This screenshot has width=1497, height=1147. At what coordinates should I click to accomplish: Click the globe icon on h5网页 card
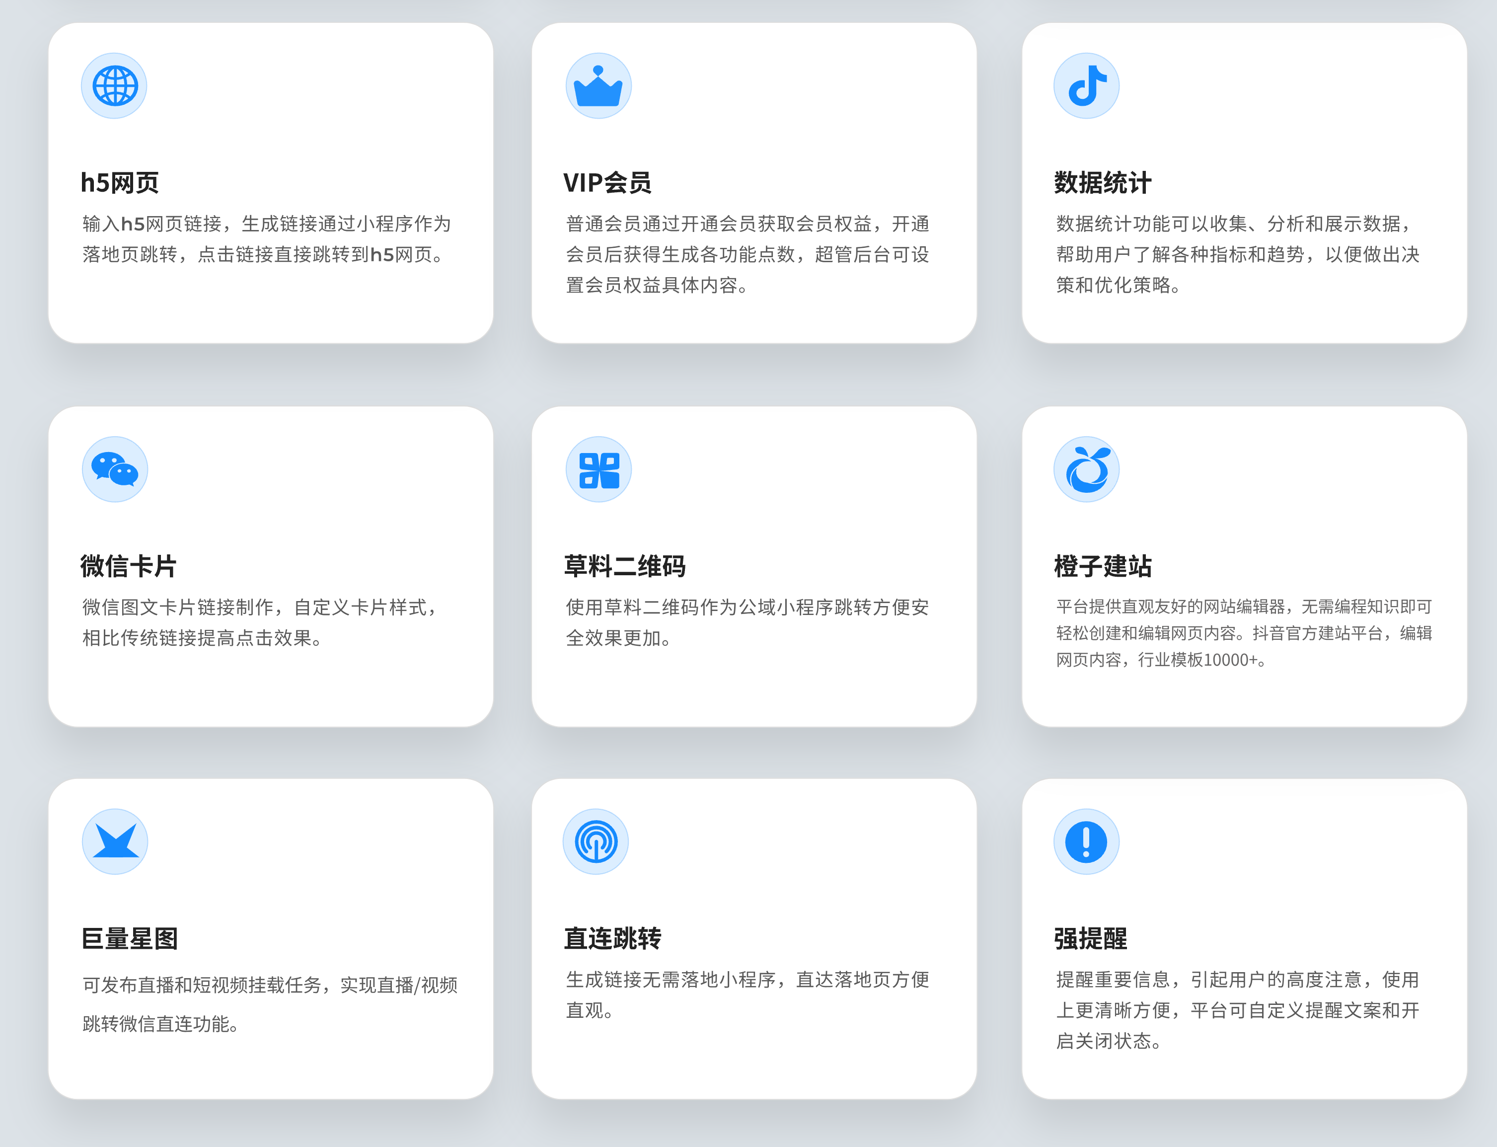pos(114,86)
